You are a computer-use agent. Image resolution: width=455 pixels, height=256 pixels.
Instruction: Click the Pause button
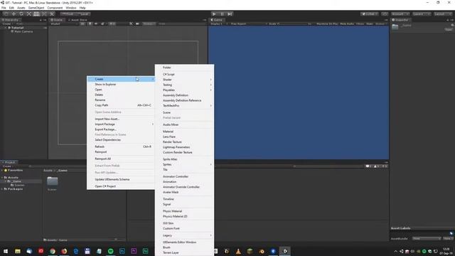pos(222,14)
